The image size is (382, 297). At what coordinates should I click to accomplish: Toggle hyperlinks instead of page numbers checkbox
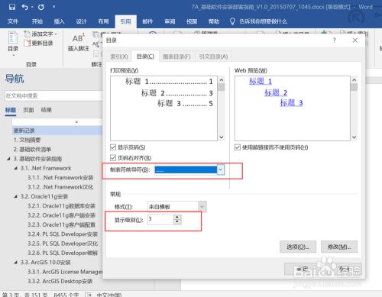pos(238,147)
